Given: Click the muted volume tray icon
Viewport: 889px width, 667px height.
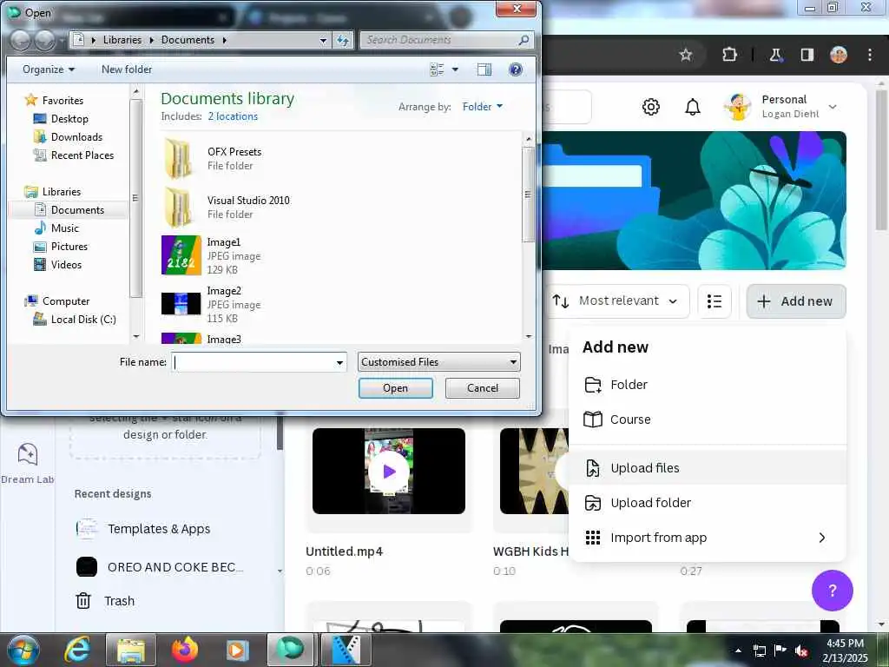Looking at the screenshot, I should (x=801, y=650).
